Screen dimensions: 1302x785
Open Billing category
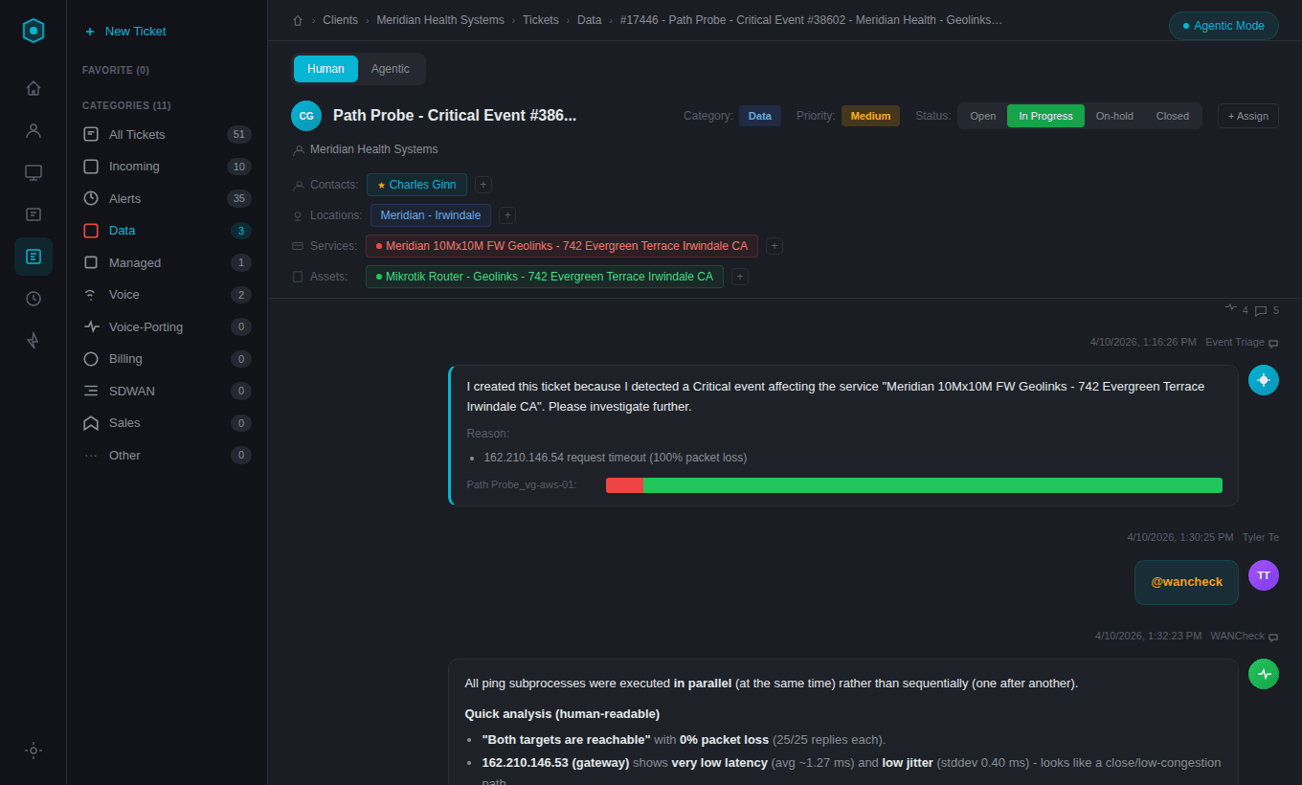(167, 359)
